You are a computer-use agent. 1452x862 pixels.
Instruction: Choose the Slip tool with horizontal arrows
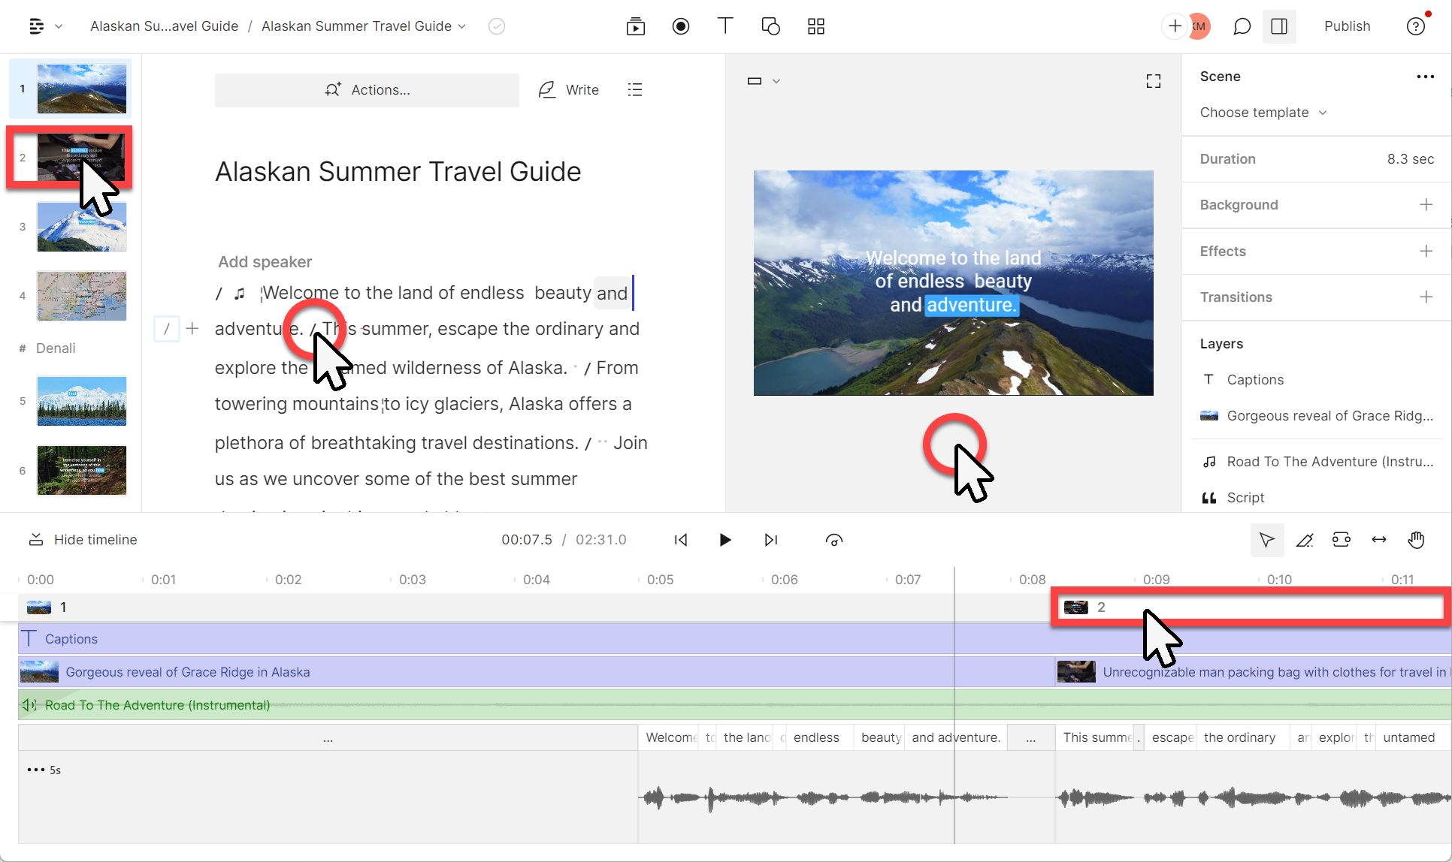[x=1378, y=540]
